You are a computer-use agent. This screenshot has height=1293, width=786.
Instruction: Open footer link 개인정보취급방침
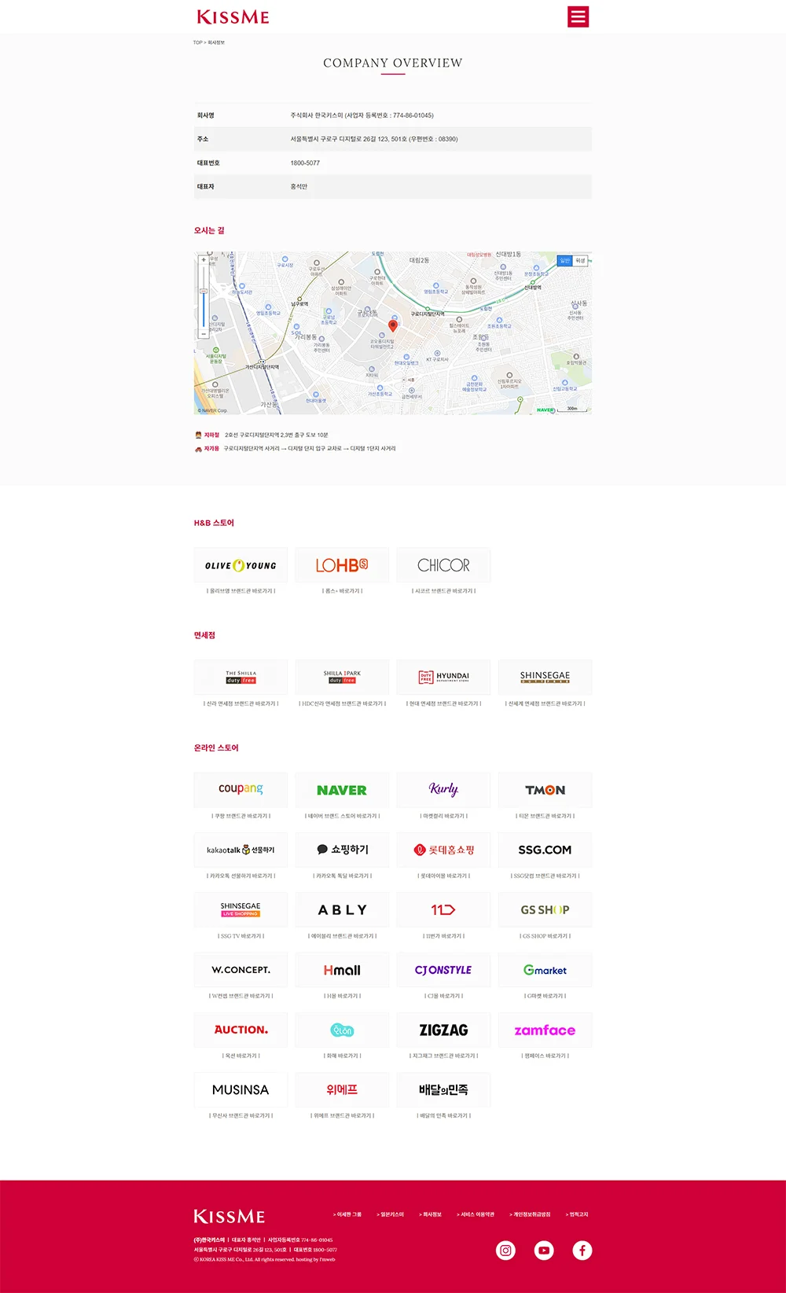point(530,1214)
